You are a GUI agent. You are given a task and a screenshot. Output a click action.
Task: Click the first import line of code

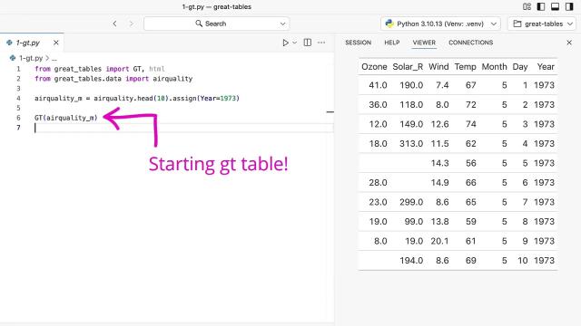(x=100, y=69)
